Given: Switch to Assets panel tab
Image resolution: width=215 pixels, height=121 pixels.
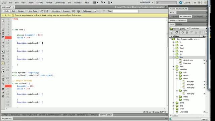Looking at the screenshot, I should point(179,24).
